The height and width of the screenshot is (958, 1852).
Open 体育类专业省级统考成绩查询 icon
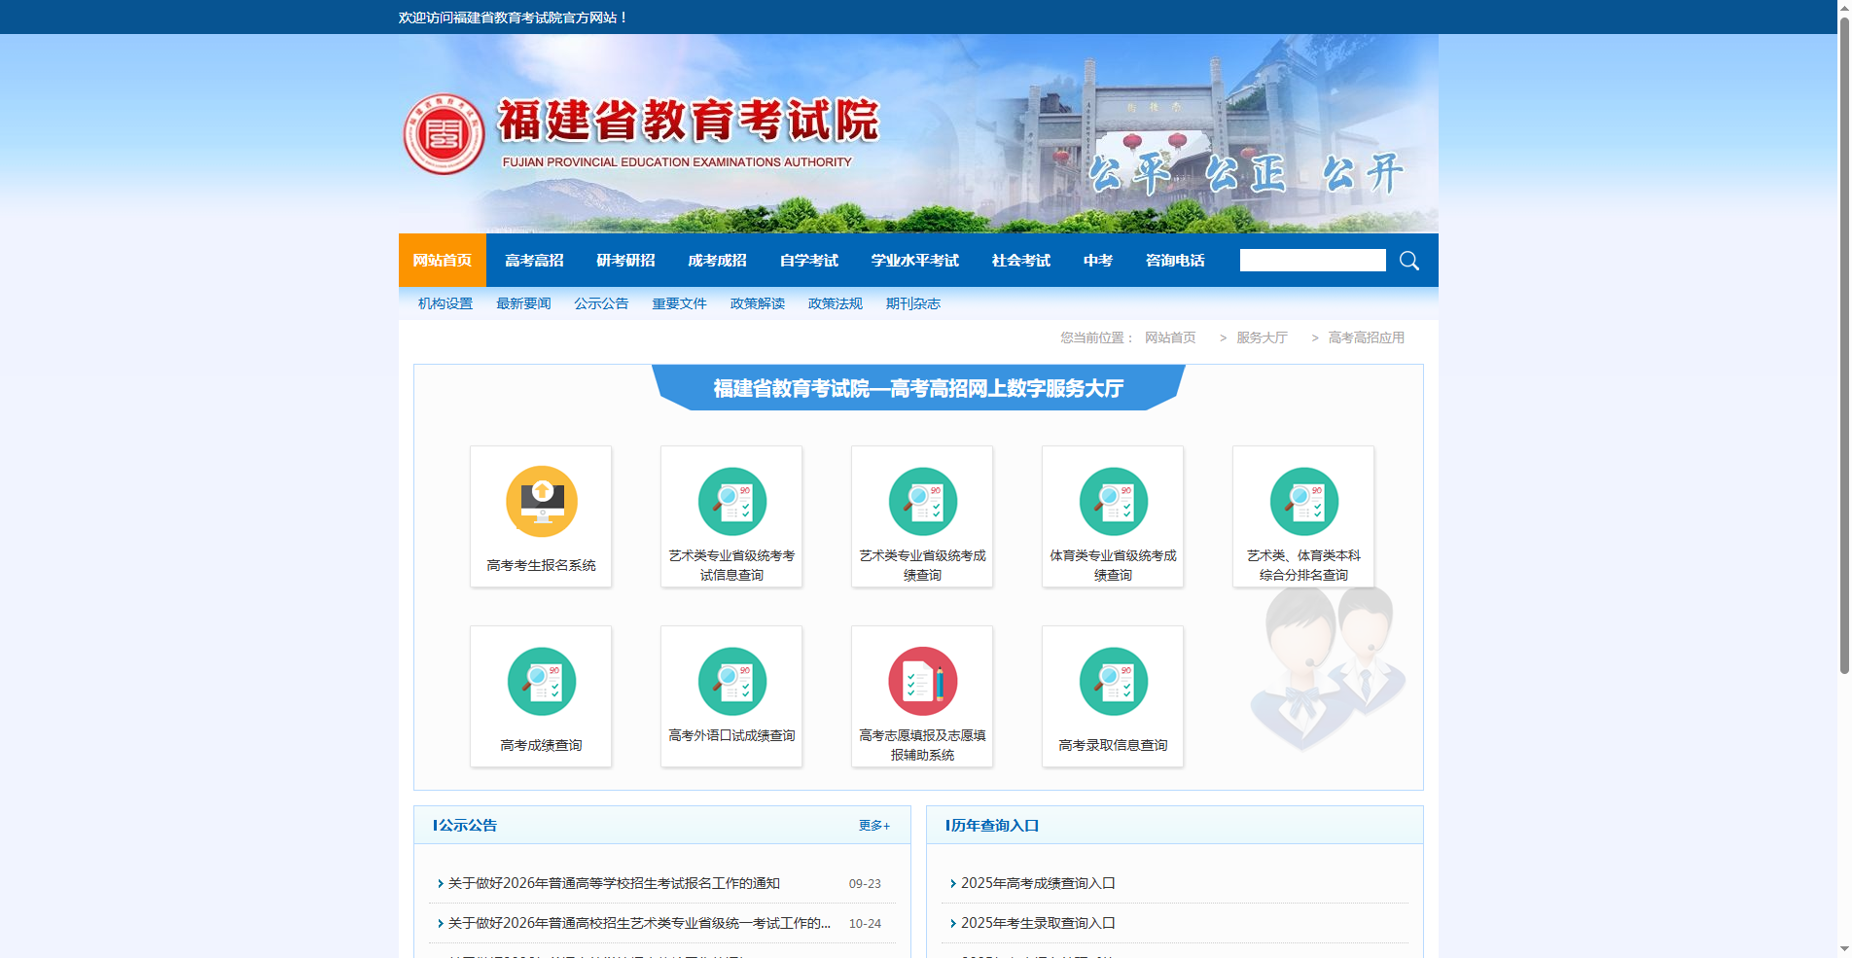click(x=1112, y=515)
